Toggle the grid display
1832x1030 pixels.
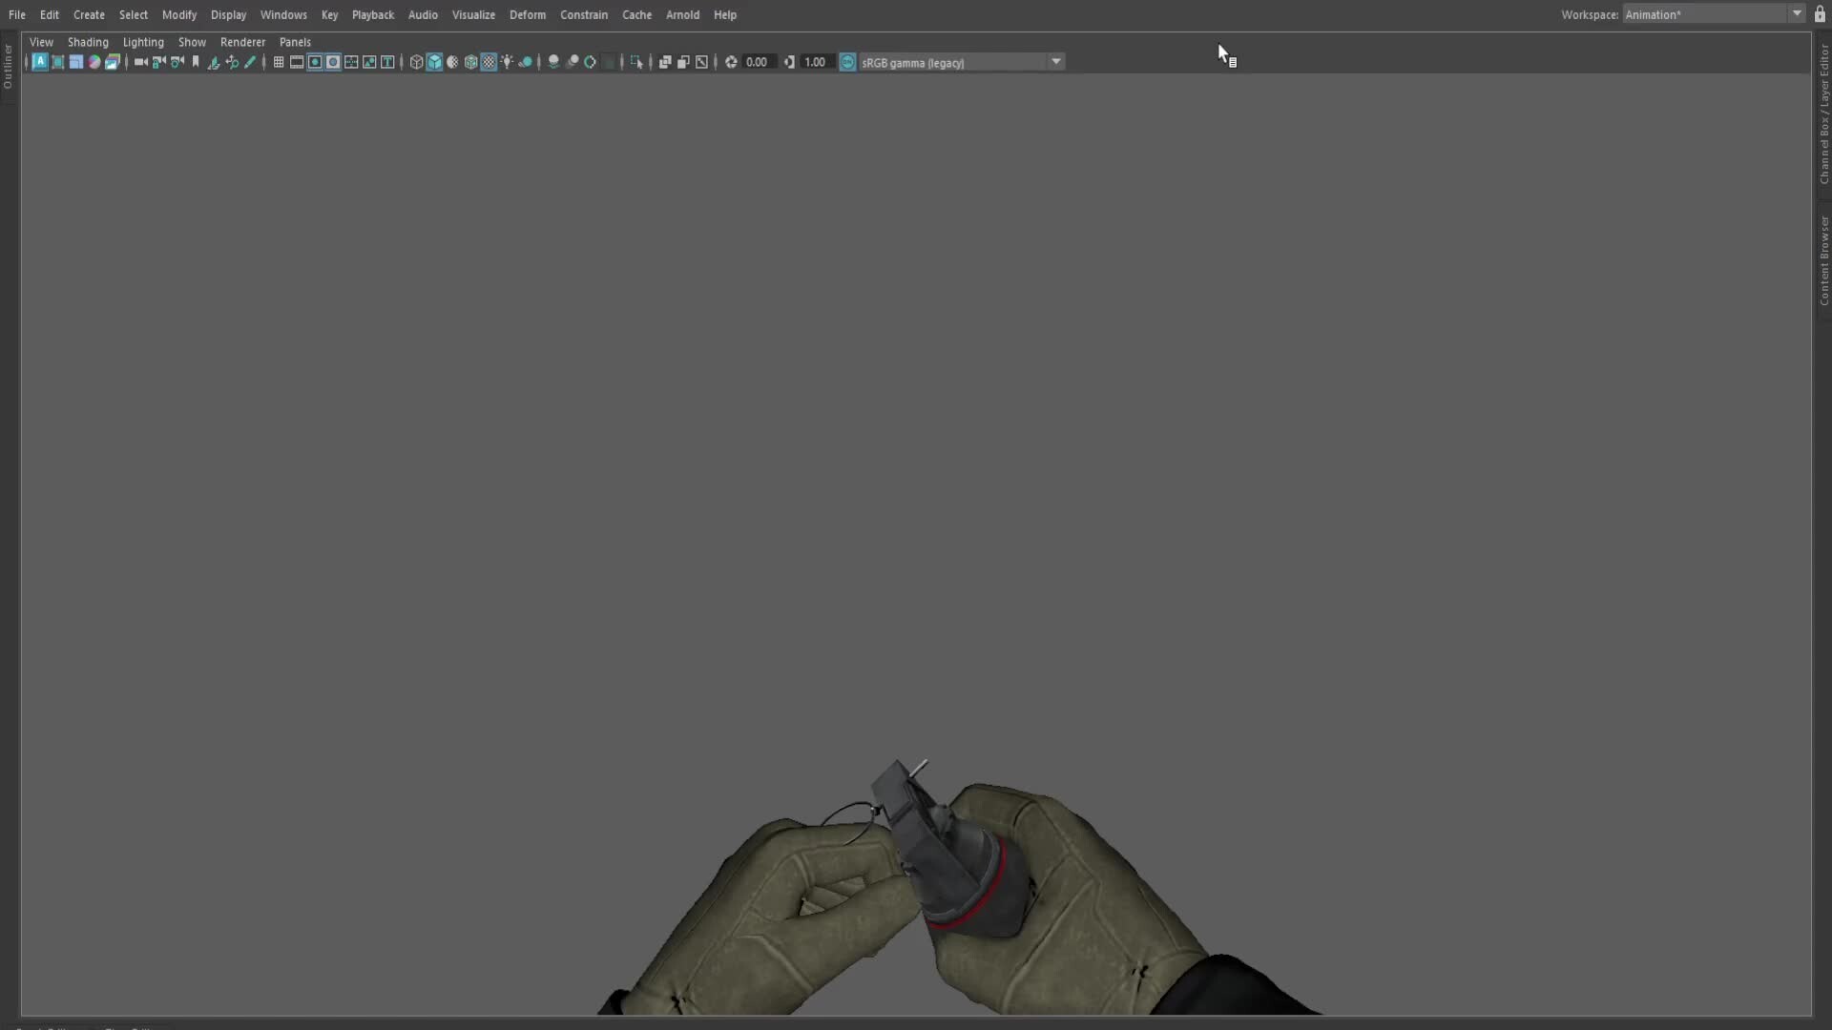pos(279,62)
